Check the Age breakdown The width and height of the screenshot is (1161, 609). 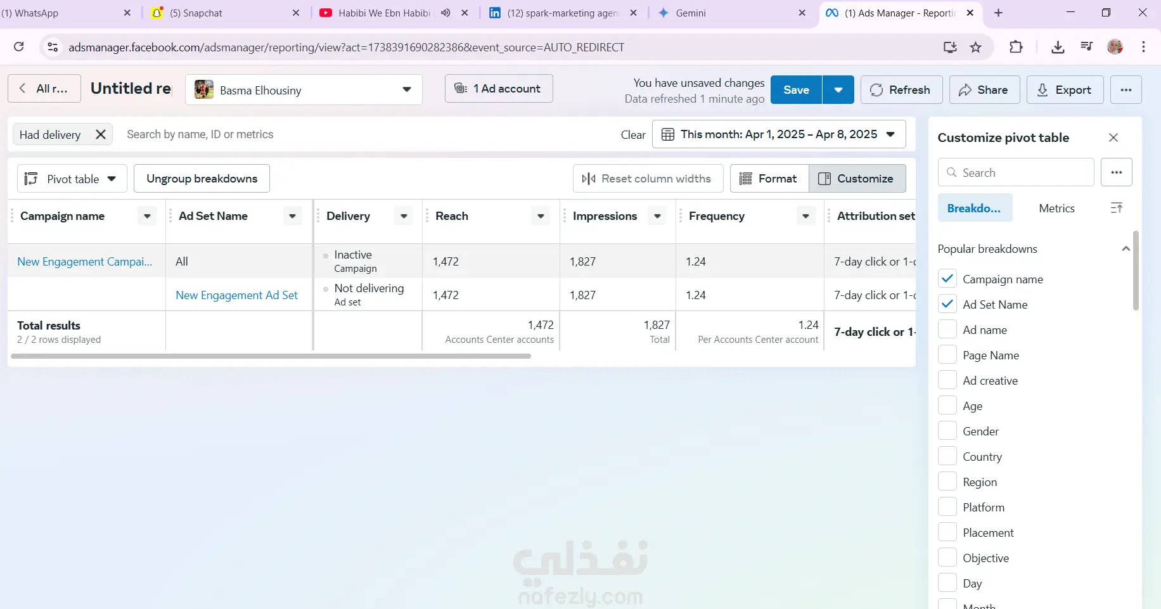[x=947, y=406]
